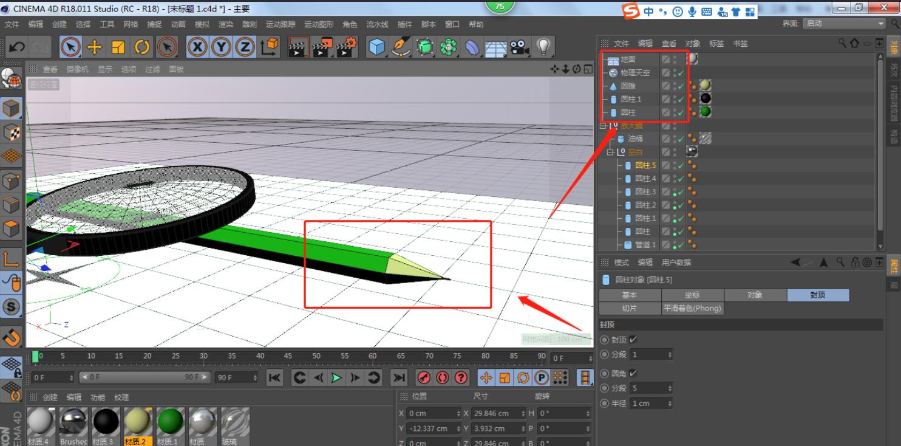Enable Texture mode checkerboard cube

pos(12,132)
